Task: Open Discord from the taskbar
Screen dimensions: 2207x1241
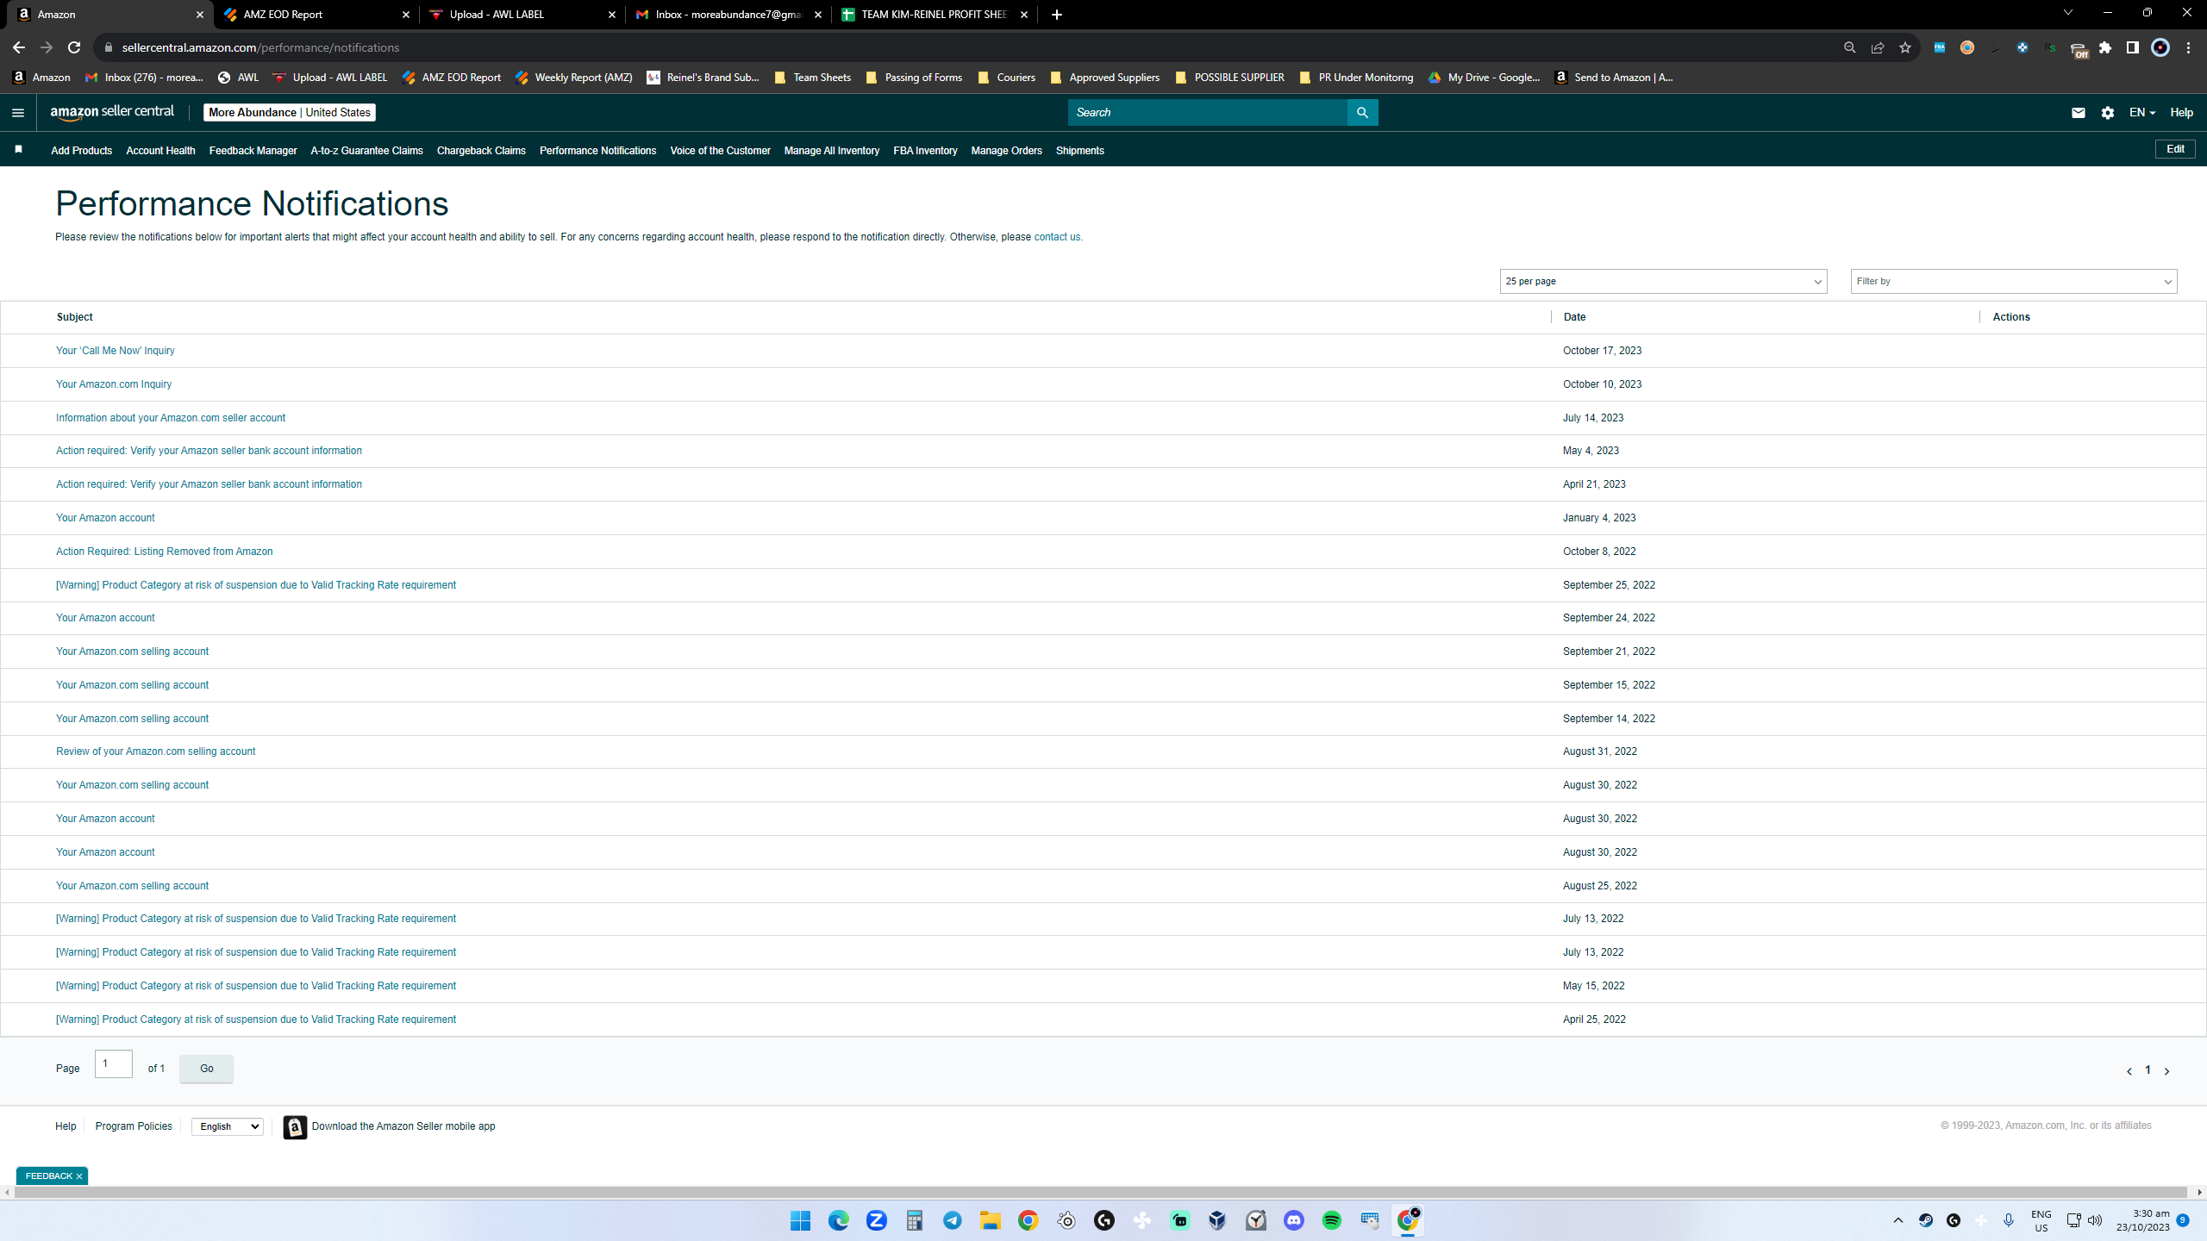Action: point(1293,1220)
